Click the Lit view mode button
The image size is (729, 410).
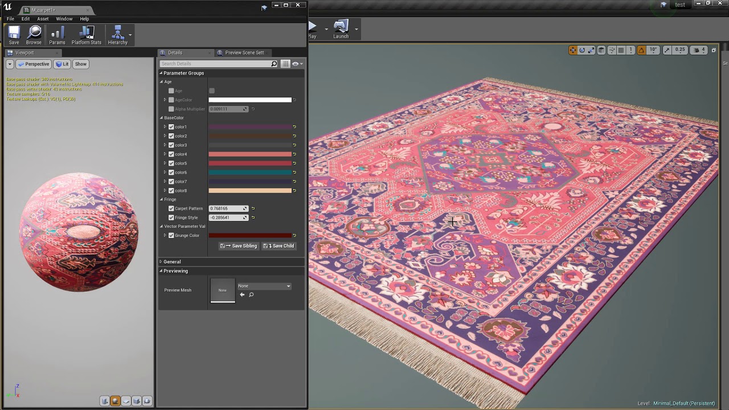pos(62,64)
